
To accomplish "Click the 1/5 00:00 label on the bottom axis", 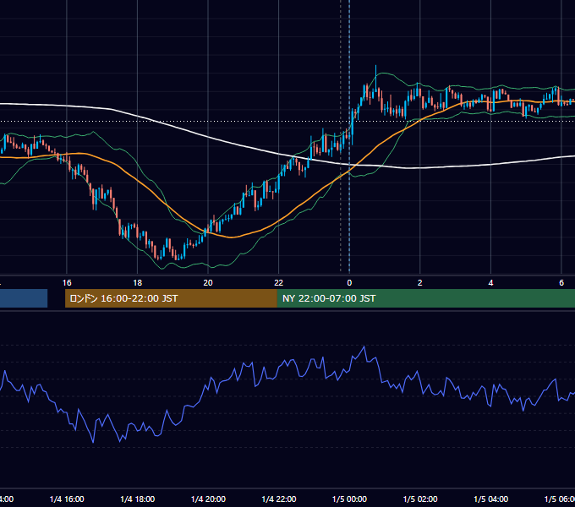I will click(x=349, y=499).
